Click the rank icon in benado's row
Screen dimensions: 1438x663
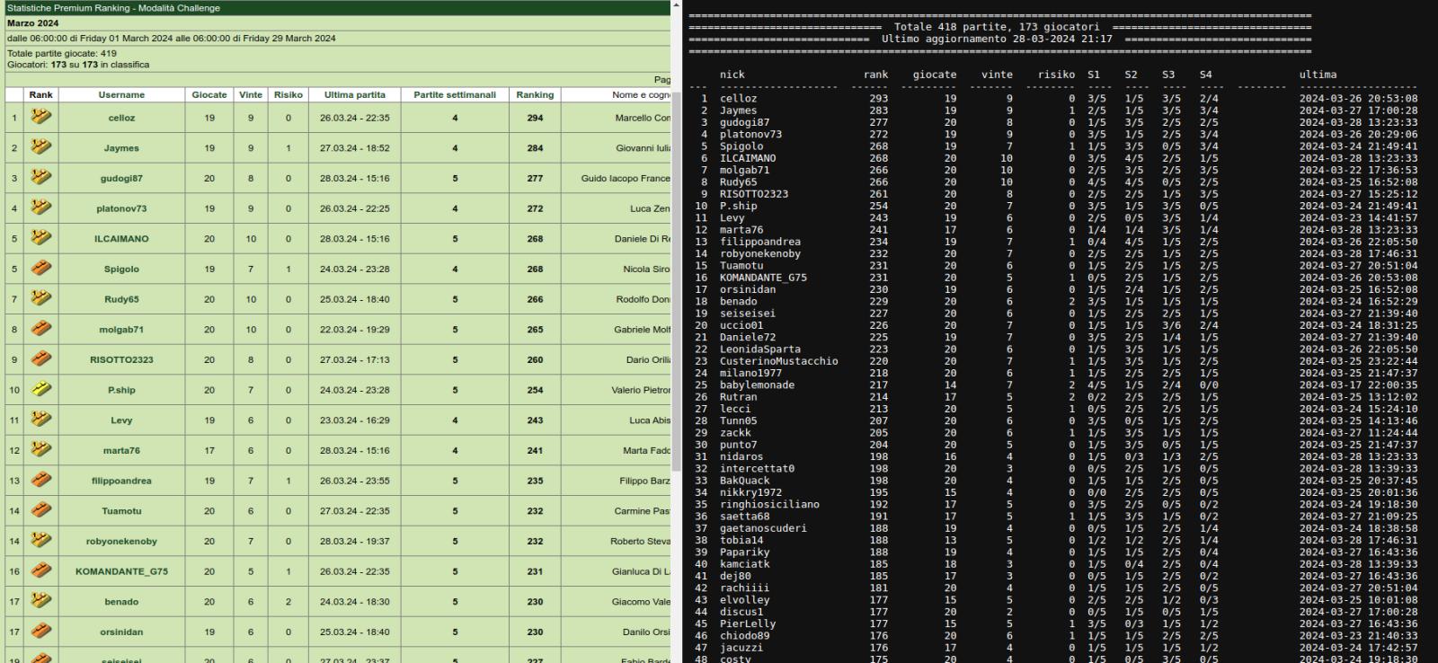[40, 601]
